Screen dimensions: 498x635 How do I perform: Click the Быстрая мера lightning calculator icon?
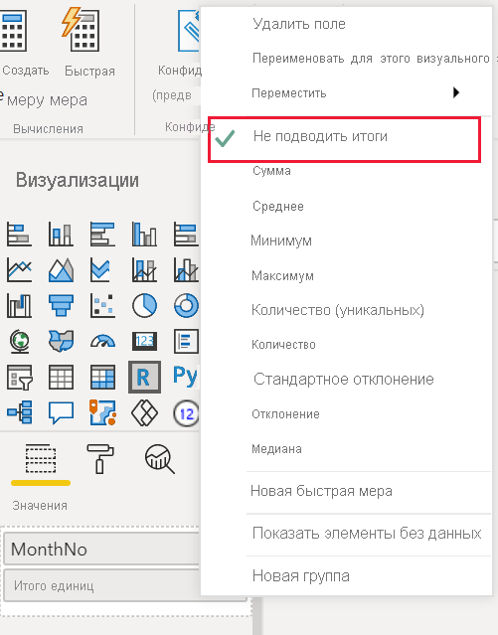pyautogui.click(x=81, y=29)
